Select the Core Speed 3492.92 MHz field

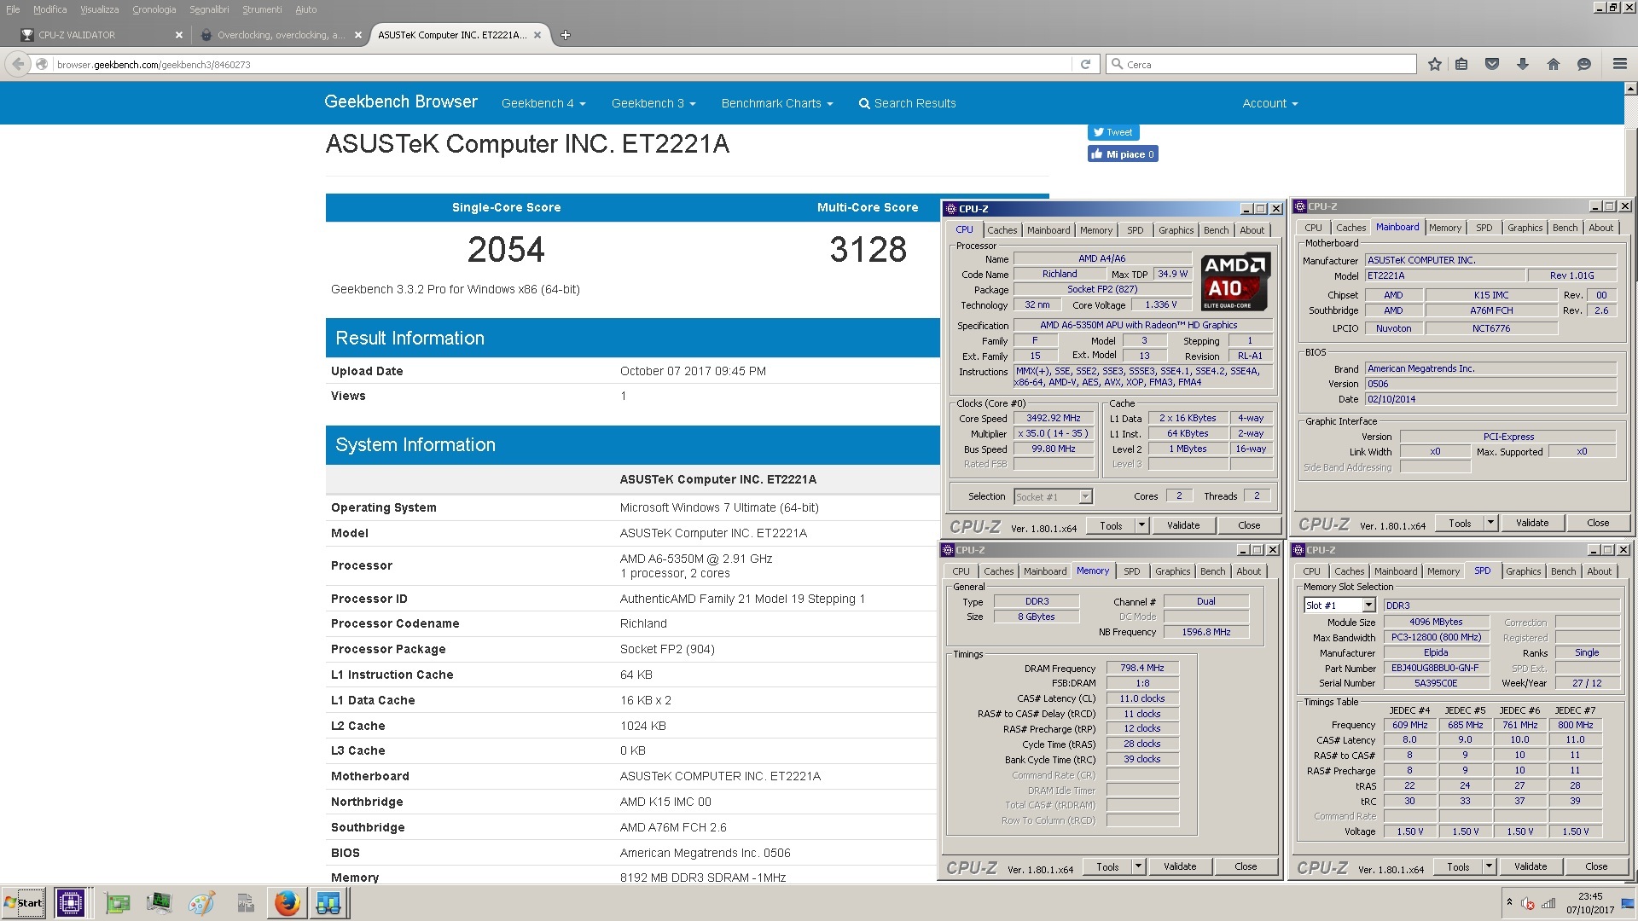click(x=1053, y=419)
